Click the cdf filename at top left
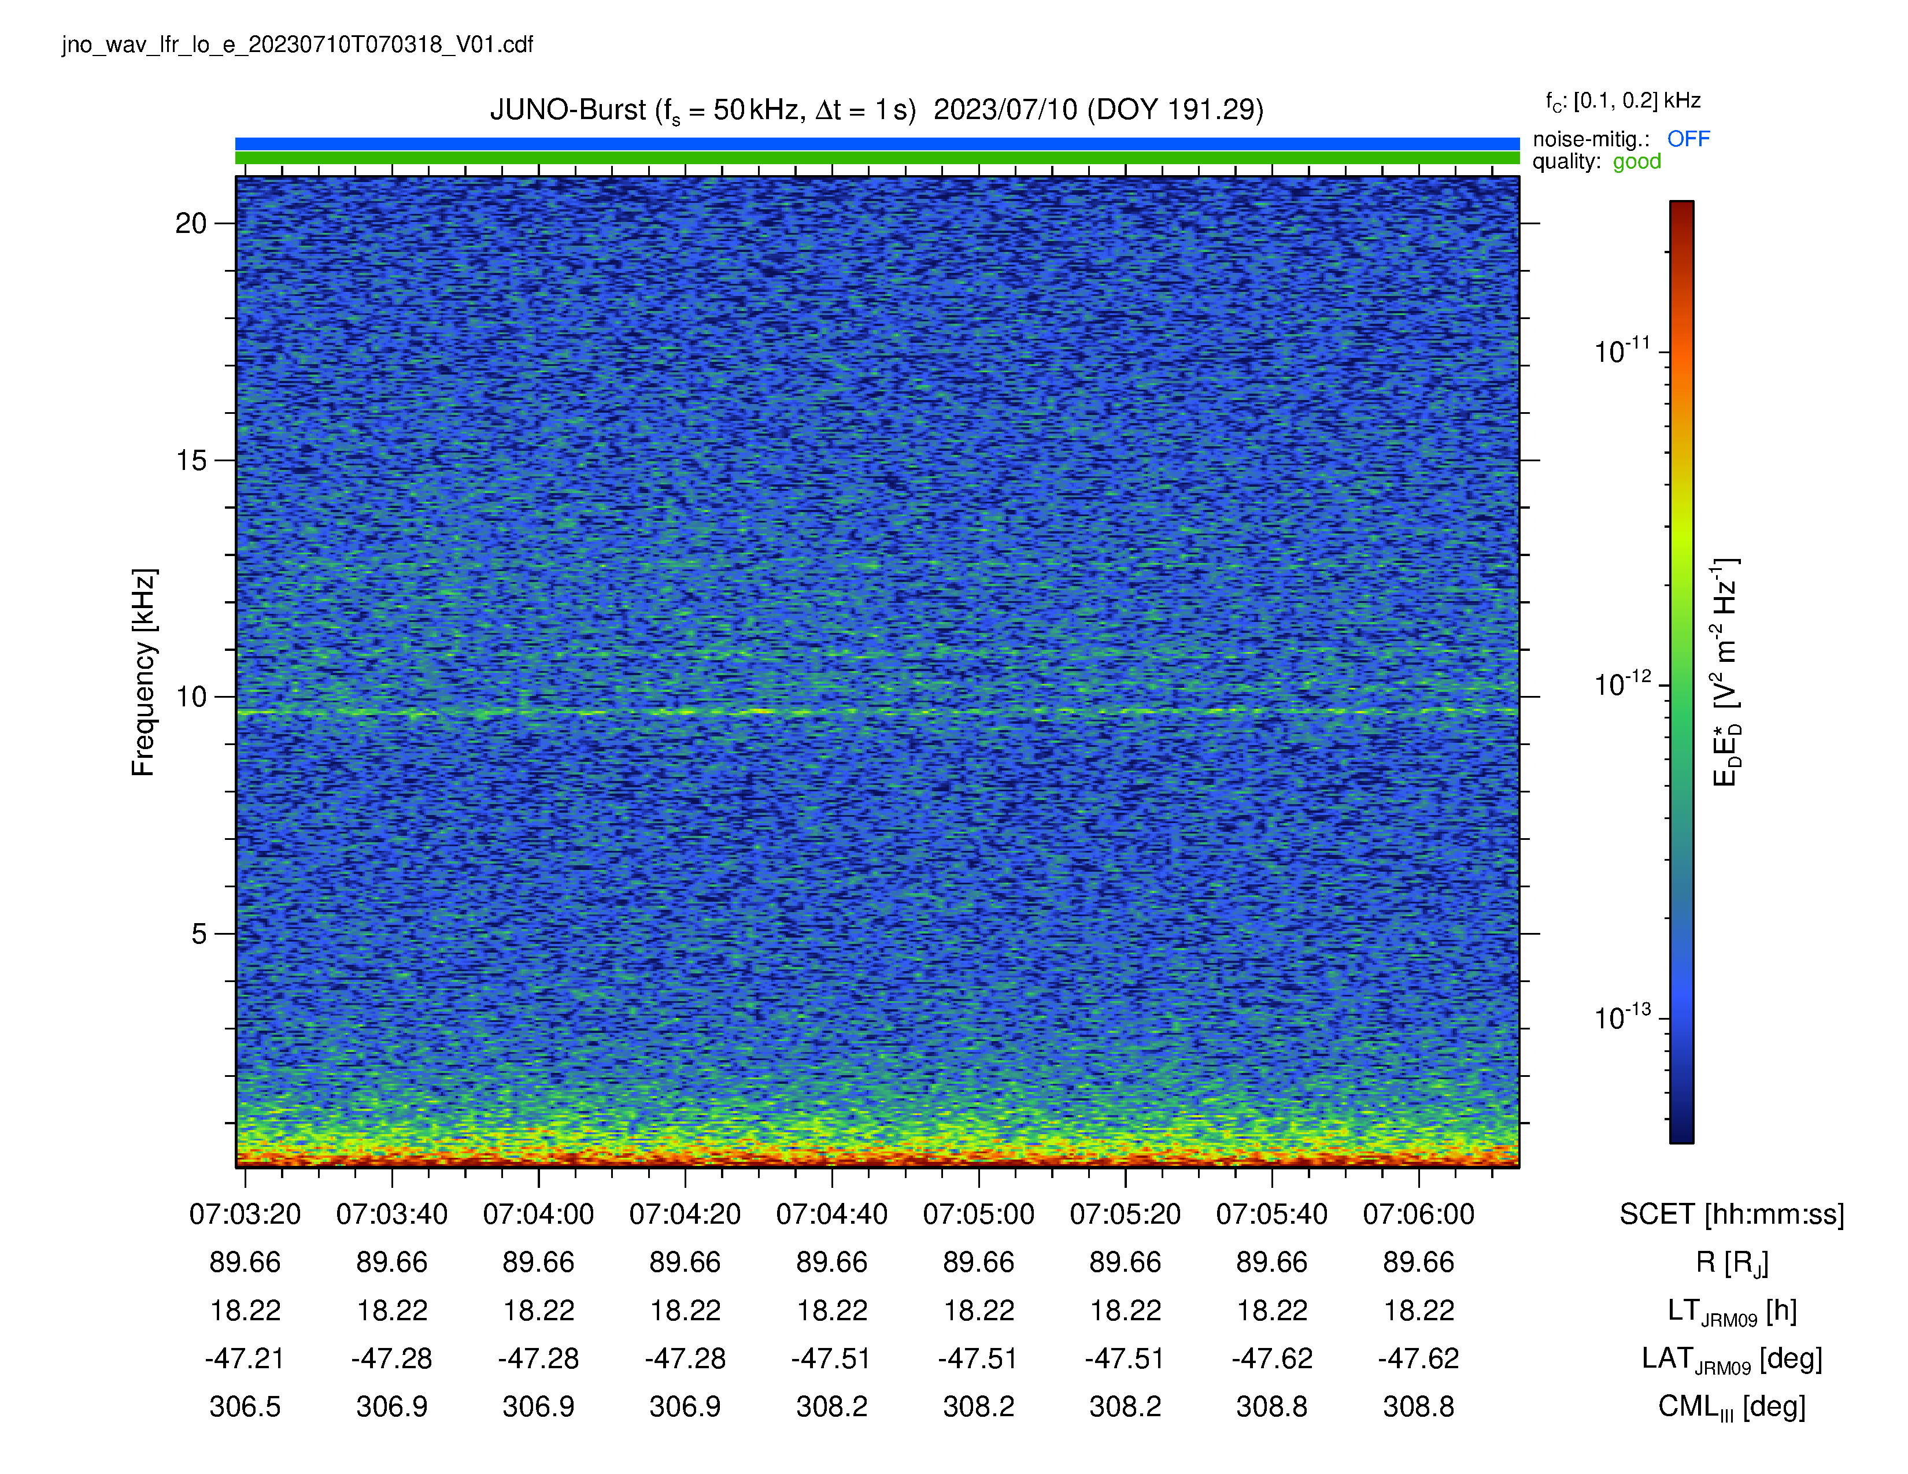The image size is (1908, 1474). click(297, 45)
